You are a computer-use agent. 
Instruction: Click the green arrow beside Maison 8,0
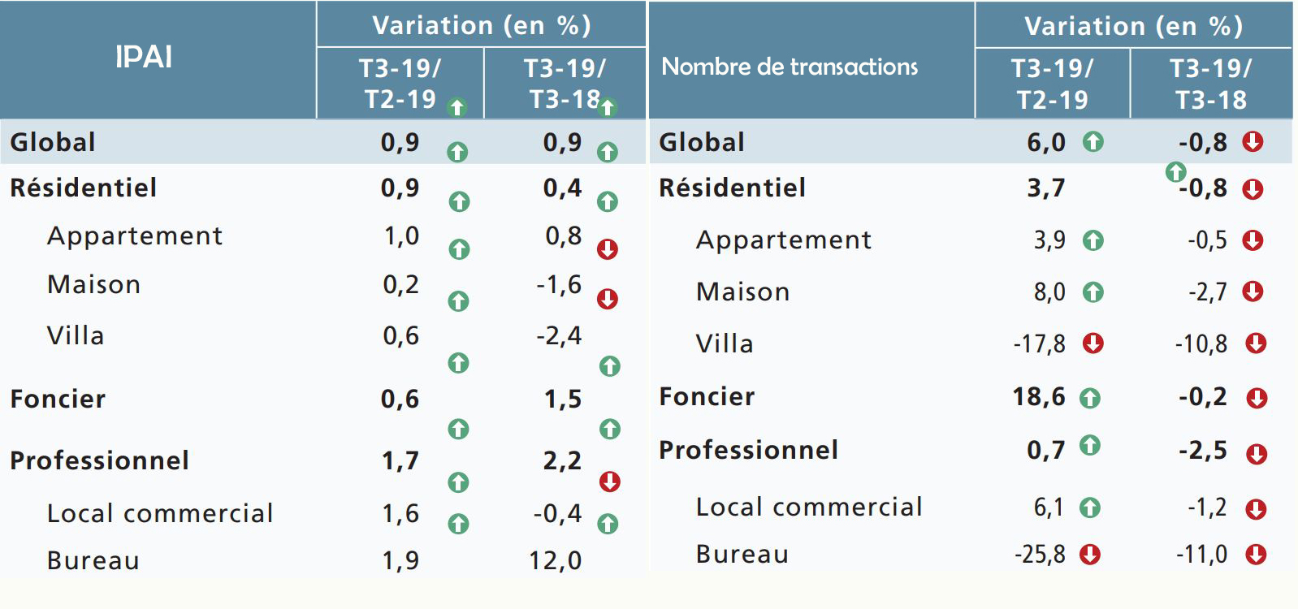pos(1093,292)
